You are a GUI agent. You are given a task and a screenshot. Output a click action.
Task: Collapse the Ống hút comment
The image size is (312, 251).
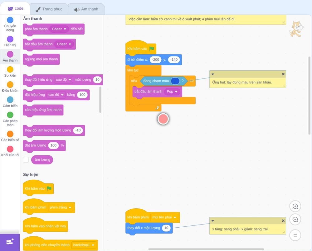click(213, 74)
